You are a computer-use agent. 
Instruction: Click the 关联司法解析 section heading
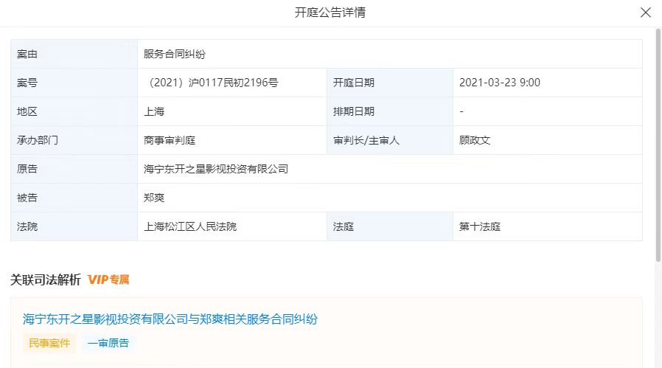point(46,280)
